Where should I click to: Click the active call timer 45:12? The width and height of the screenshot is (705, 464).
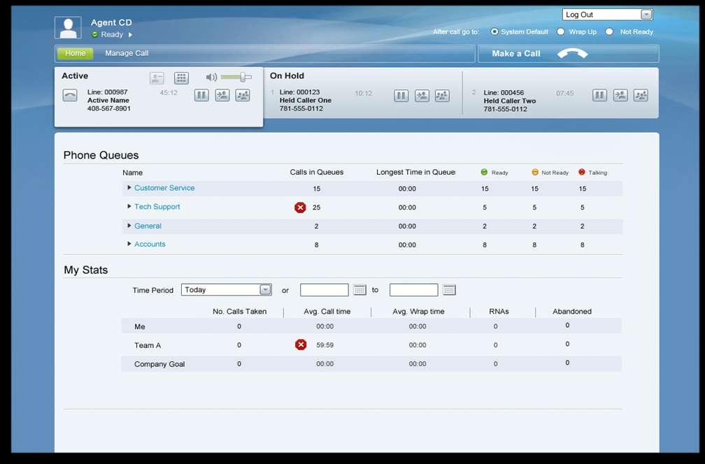pos(169,93)
